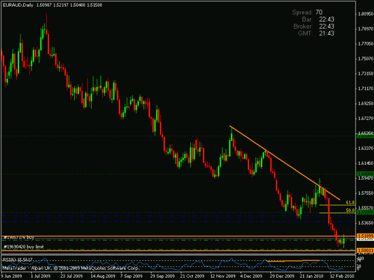Click the 1.69250 price axis label
Viewport: 374px width, 280px height.
point(366,103)
